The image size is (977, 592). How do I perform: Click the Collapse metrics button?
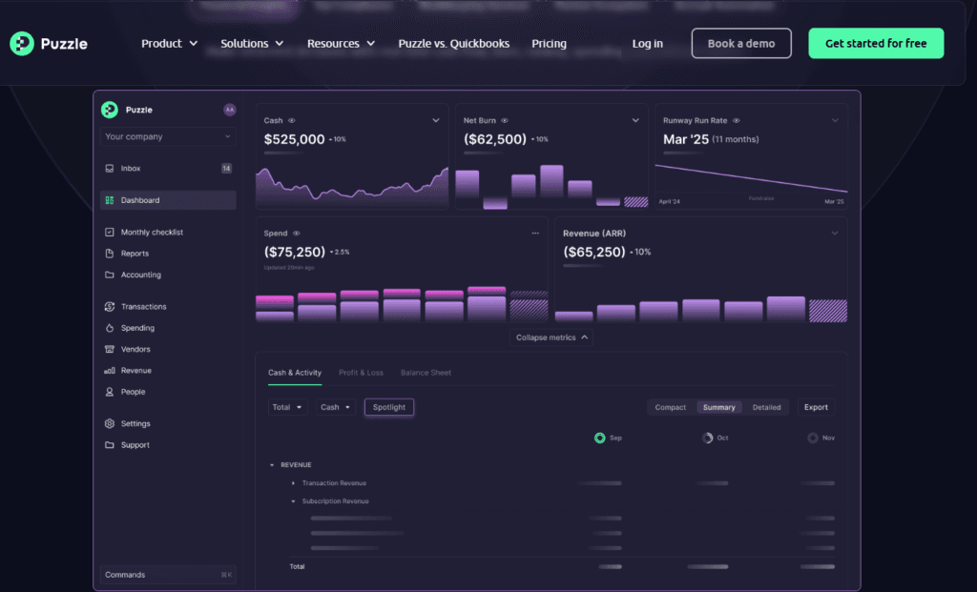(551, 337)
